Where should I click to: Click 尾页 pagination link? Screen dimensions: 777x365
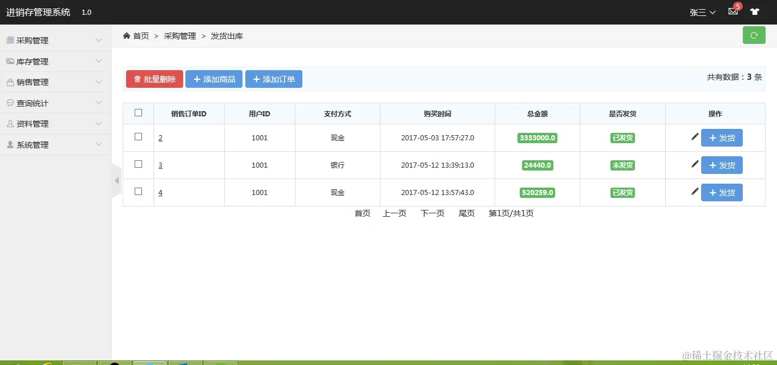pyautogui.click(x=467, y=213)
